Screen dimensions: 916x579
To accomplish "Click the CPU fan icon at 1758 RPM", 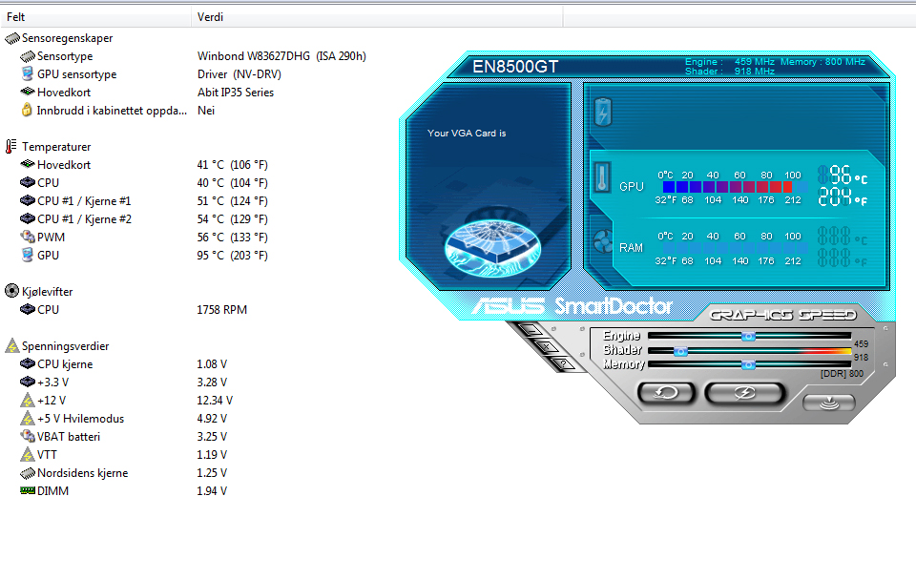I will pos(28,309).
